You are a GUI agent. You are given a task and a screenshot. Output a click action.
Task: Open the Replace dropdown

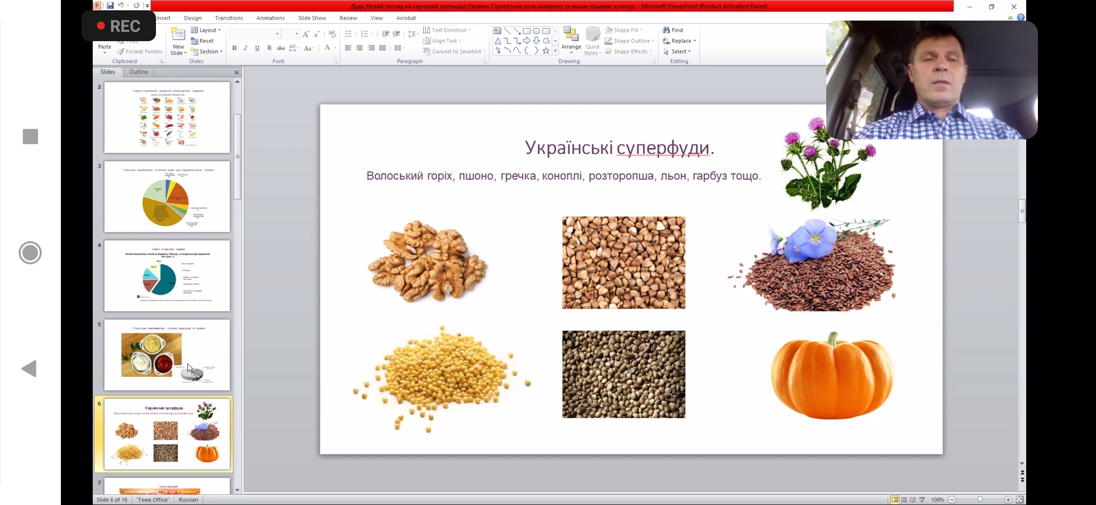point(680,41)
